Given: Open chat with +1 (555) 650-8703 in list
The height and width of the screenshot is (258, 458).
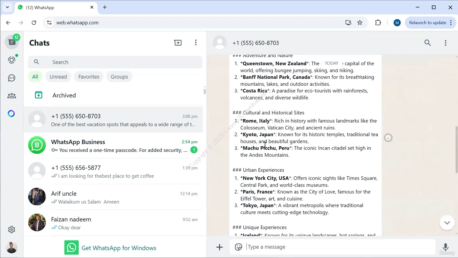Looking at the screenshot, I should click(x=113, y=120).
